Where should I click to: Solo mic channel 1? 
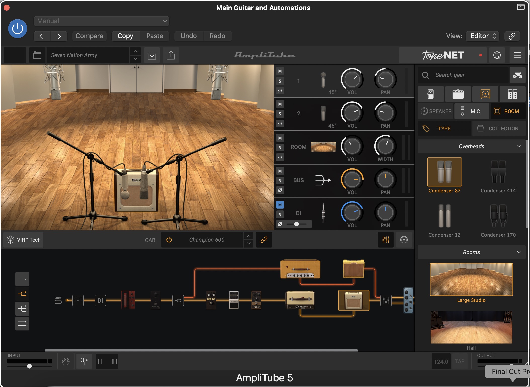coord(280,81)
